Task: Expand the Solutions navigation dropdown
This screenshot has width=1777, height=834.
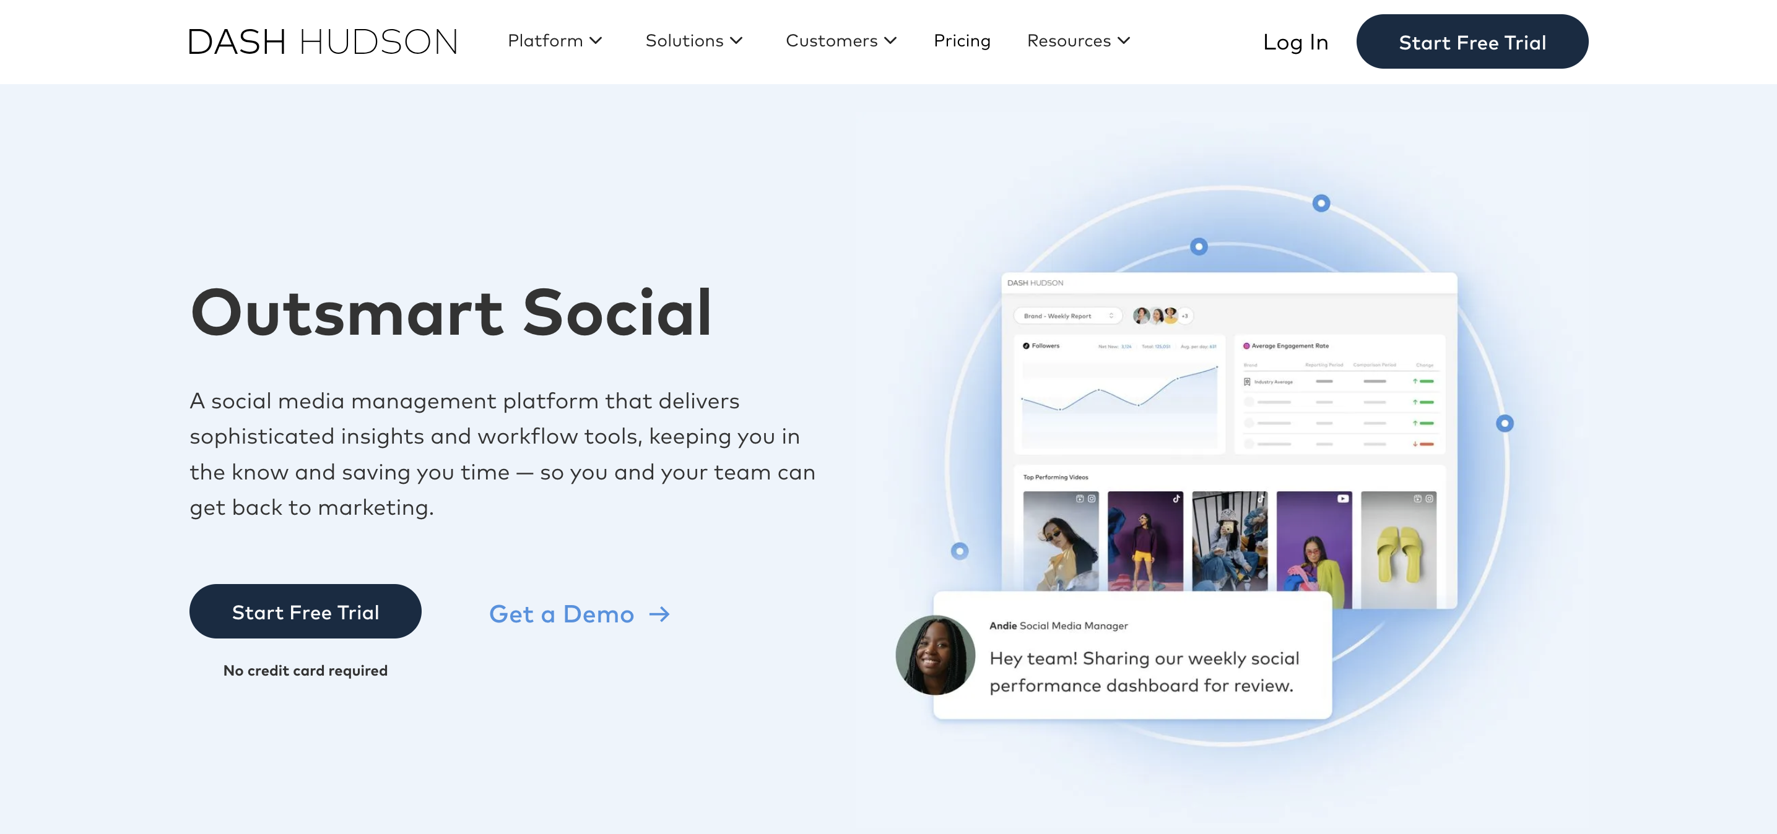Action: tap(693, 41)
